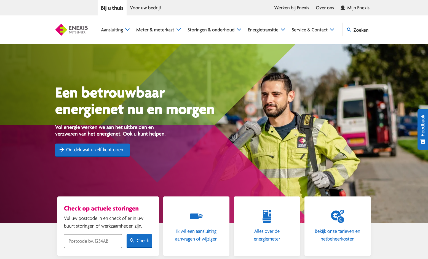Viewport: 428px width, 259px height.
Task: Click the Mijn Enexis person icon
Action: [343, 8]
